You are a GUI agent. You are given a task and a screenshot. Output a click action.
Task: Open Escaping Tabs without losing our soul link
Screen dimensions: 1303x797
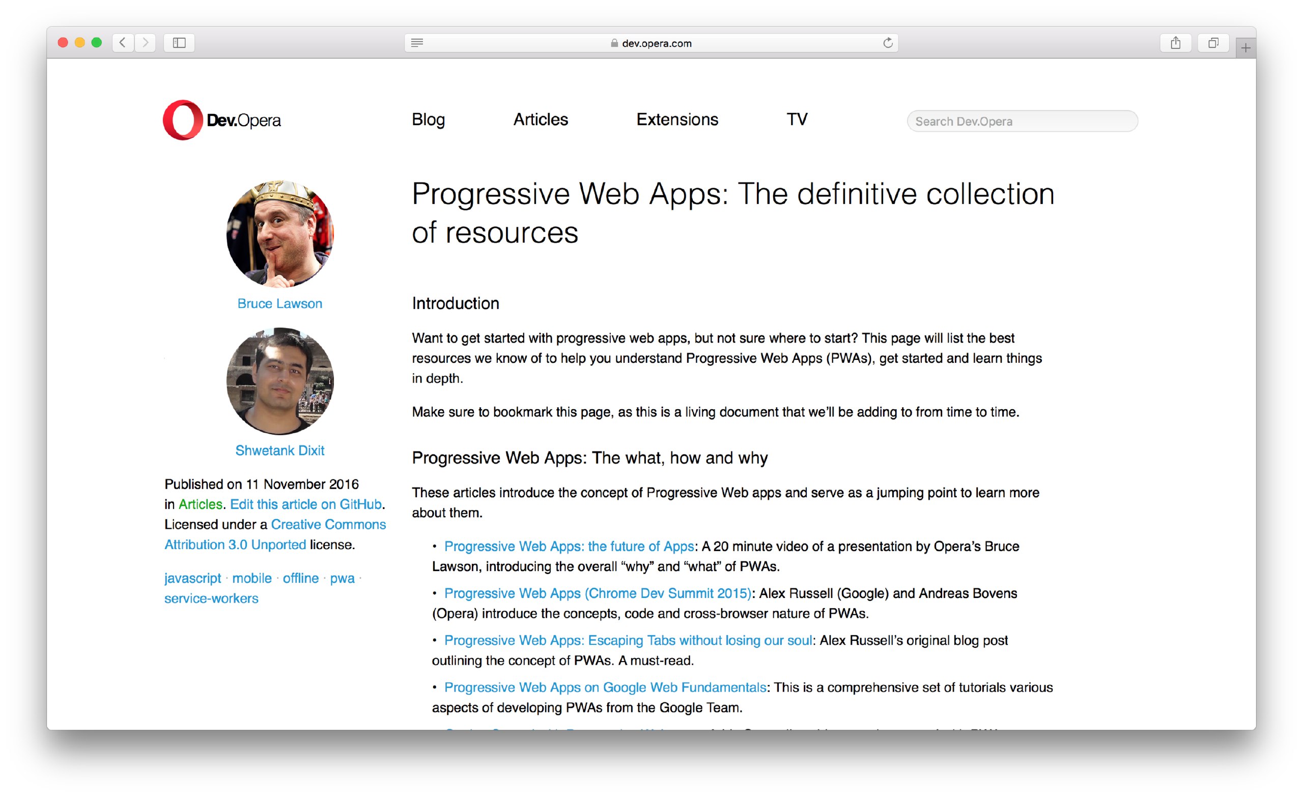pos(628,640)
